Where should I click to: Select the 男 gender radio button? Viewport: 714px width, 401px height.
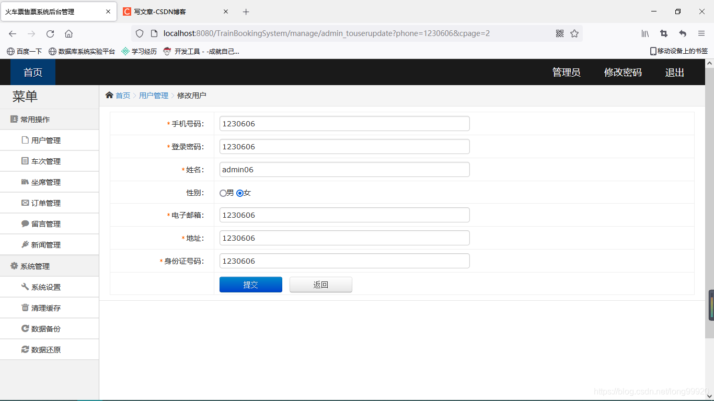pos(223,193)
